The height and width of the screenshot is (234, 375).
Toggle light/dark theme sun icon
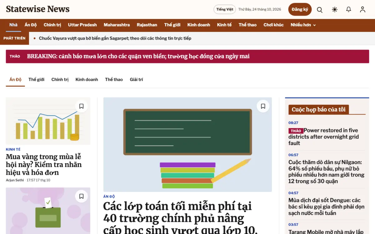pyautogui.click(x=335, y=9)
